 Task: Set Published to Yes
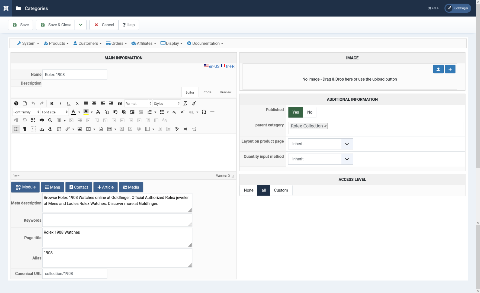click(x=296, y=112)
